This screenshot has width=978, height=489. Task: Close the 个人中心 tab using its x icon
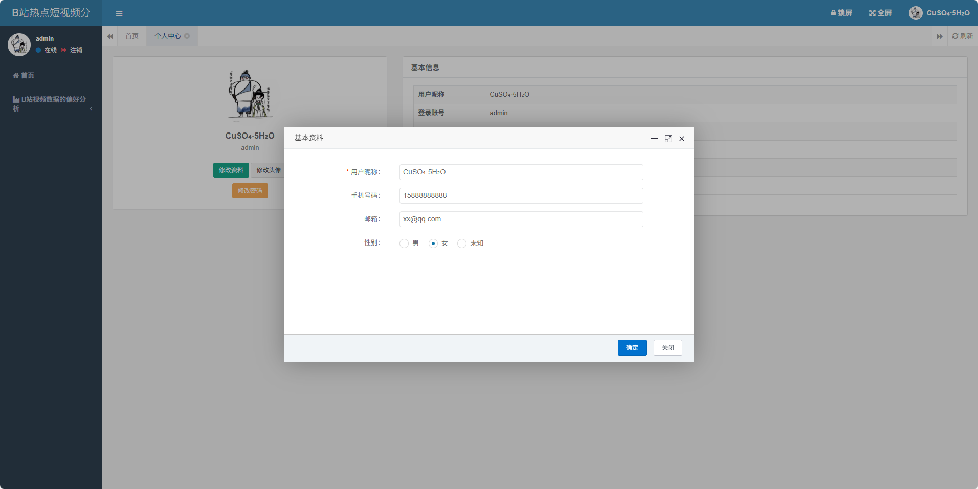pyautogui.click(x=187, y=36)
